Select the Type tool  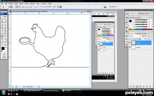(x=5, y=36)
